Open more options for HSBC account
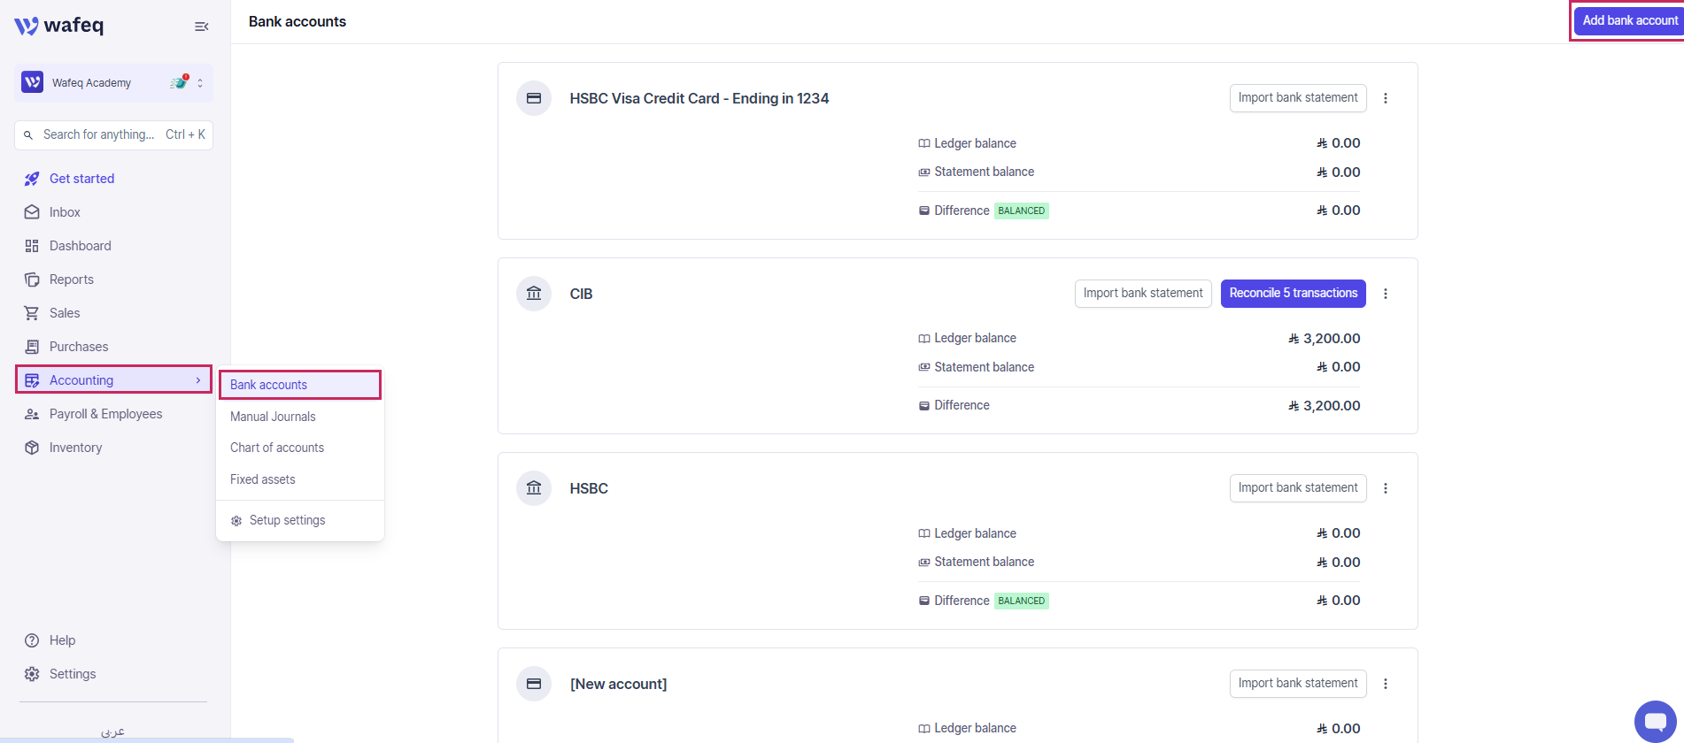This screenshot has width=1684, height=743. click(1386, 488)
